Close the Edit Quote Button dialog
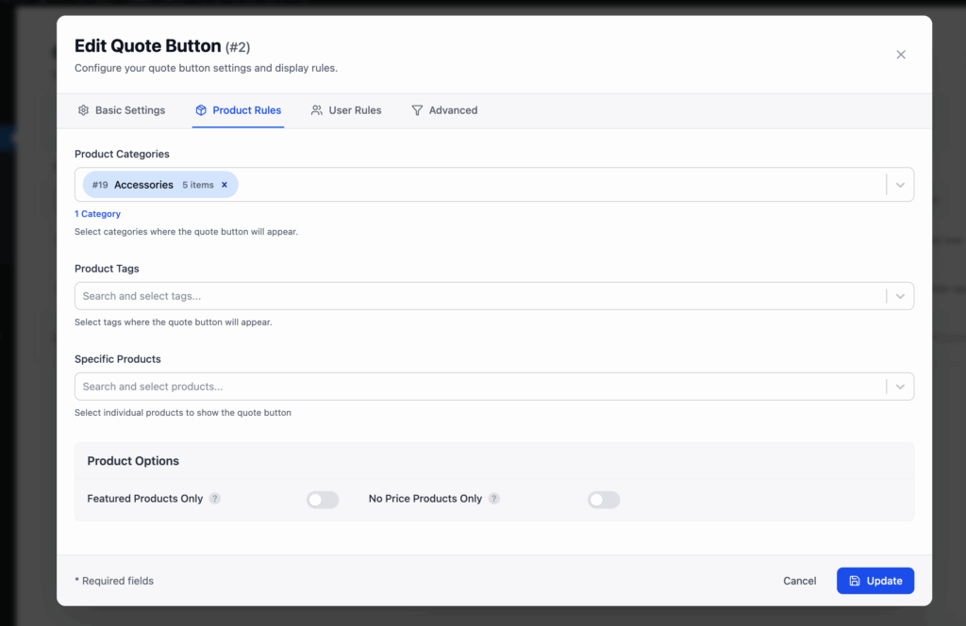Image resolution: width=966 pixels, height=626 pixels. pyautogui.click(x=901, y=55)
